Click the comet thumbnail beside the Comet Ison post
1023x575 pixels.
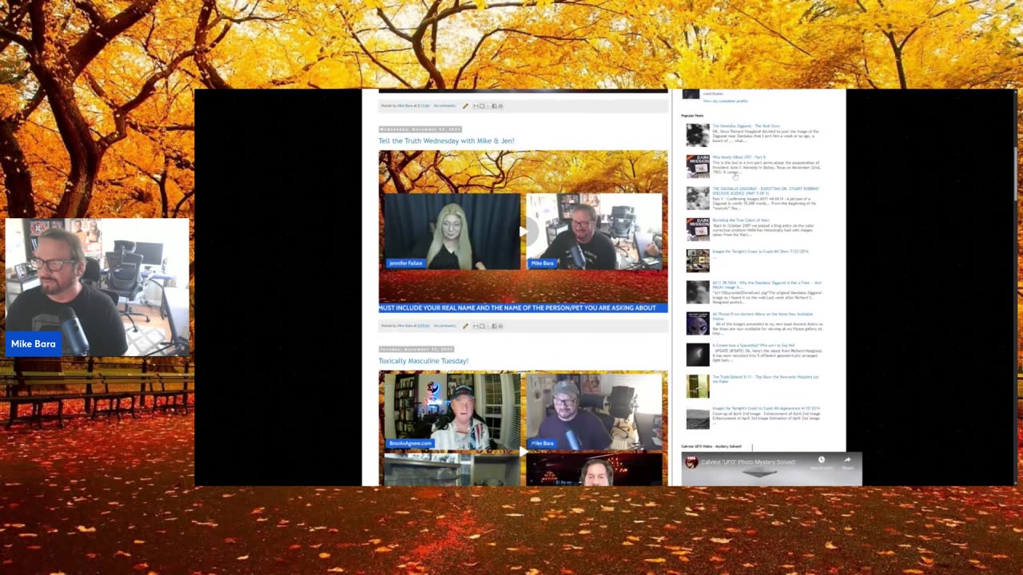tap(698, 355)
